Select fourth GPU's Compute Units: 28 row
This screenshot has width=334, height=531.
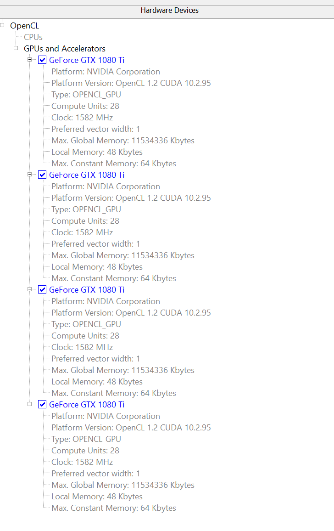click(85, 451)
